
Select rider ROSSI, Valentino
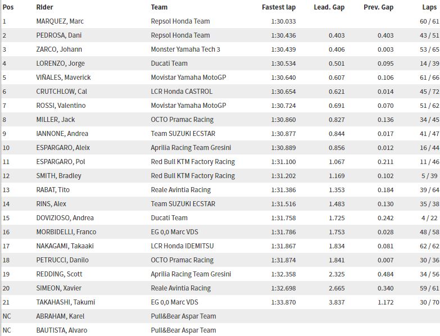(61, 106)
